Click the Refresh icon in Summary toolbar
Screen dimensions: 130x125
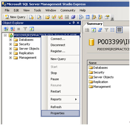[94, 30]
